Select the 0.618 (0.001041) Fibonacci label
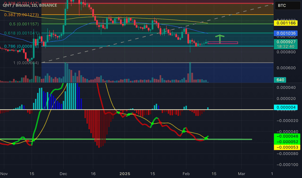 coord(21,33)
